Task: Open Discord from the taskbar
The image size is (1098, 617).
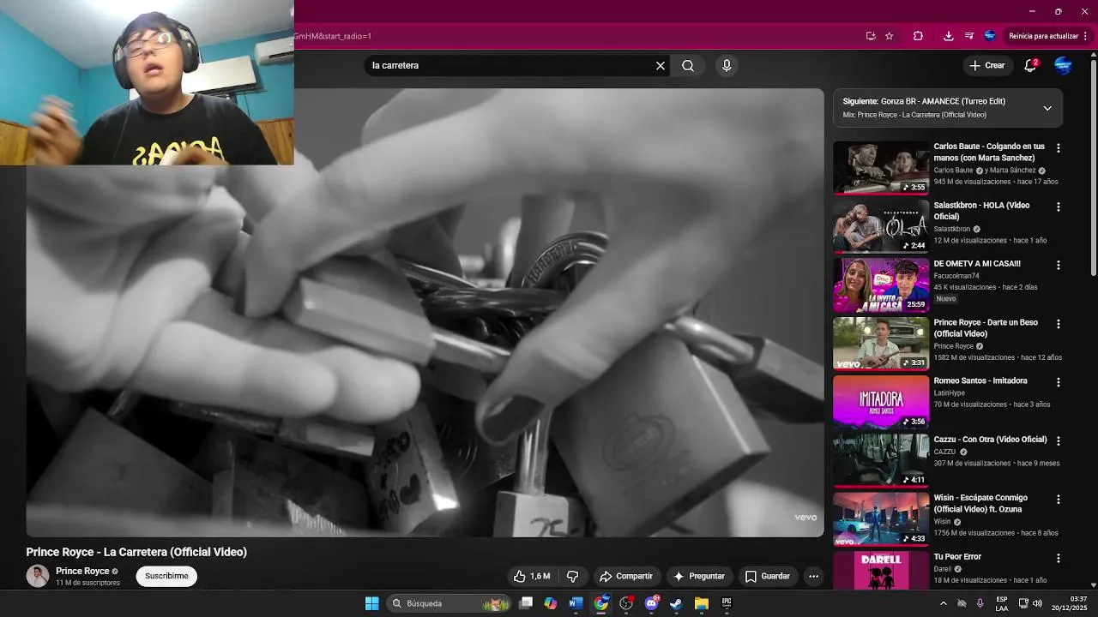Action: (651, 603)
